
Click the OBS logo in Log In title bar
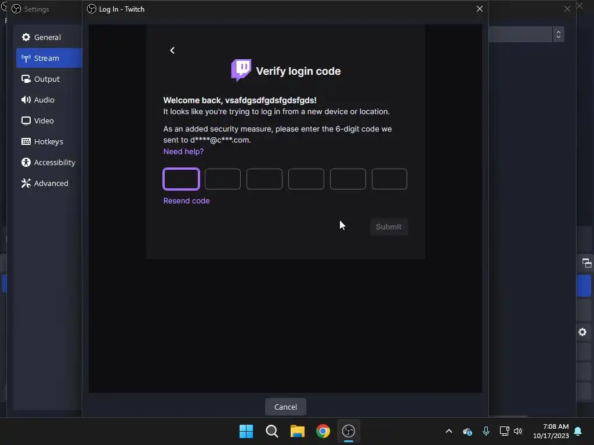(x=91, y=9)
